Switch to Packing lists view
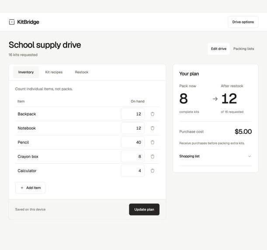The image size is (267, 250). pyautogui.click(x=244, y=49)
